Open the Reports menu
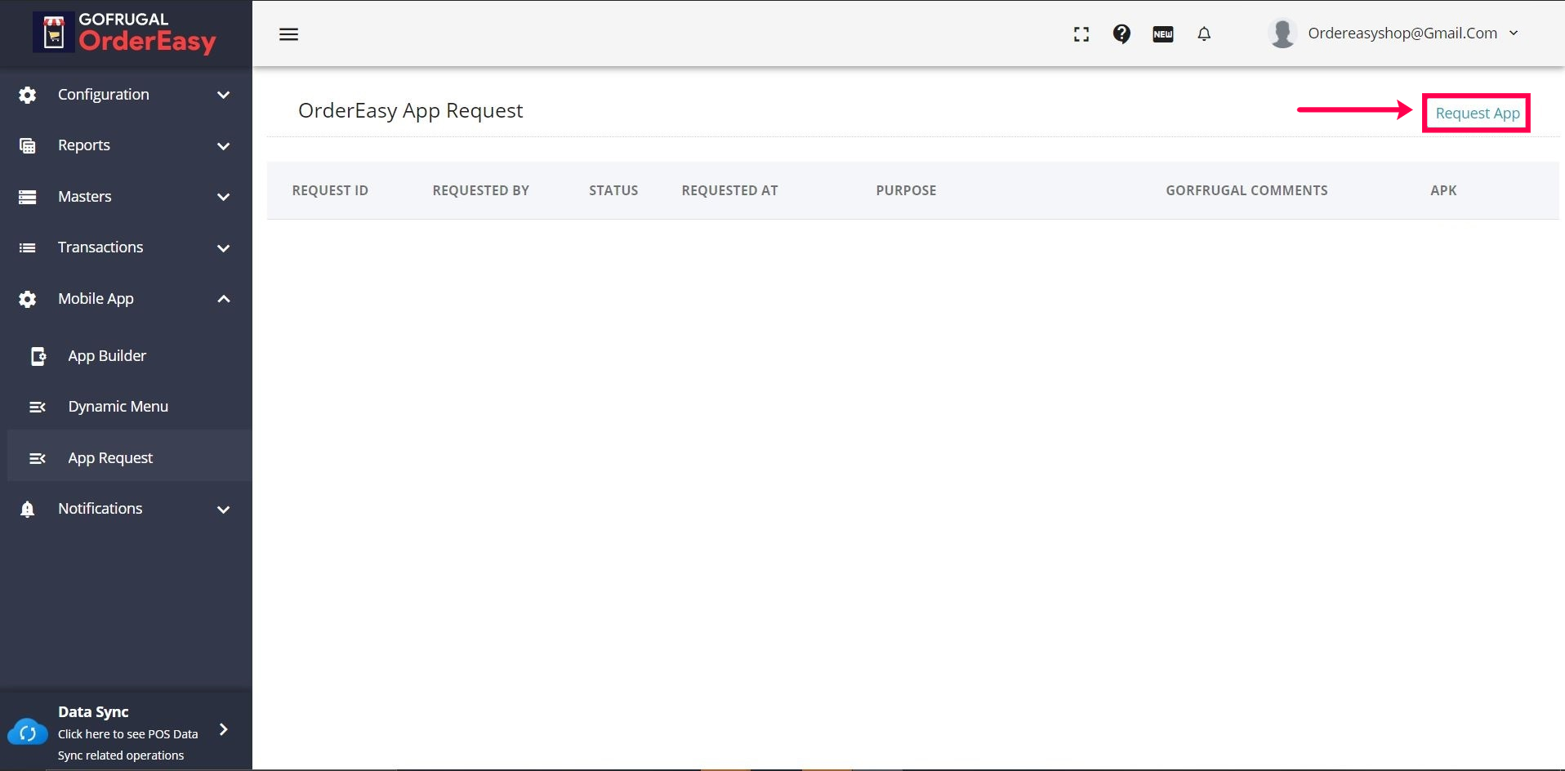The height and width of the screenshot is (771, 1565). (x=126, y=145)
